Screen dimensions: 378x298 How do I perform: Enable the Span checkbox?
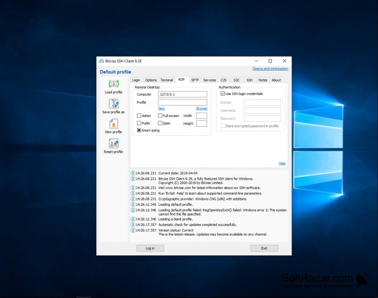point(160,123)
